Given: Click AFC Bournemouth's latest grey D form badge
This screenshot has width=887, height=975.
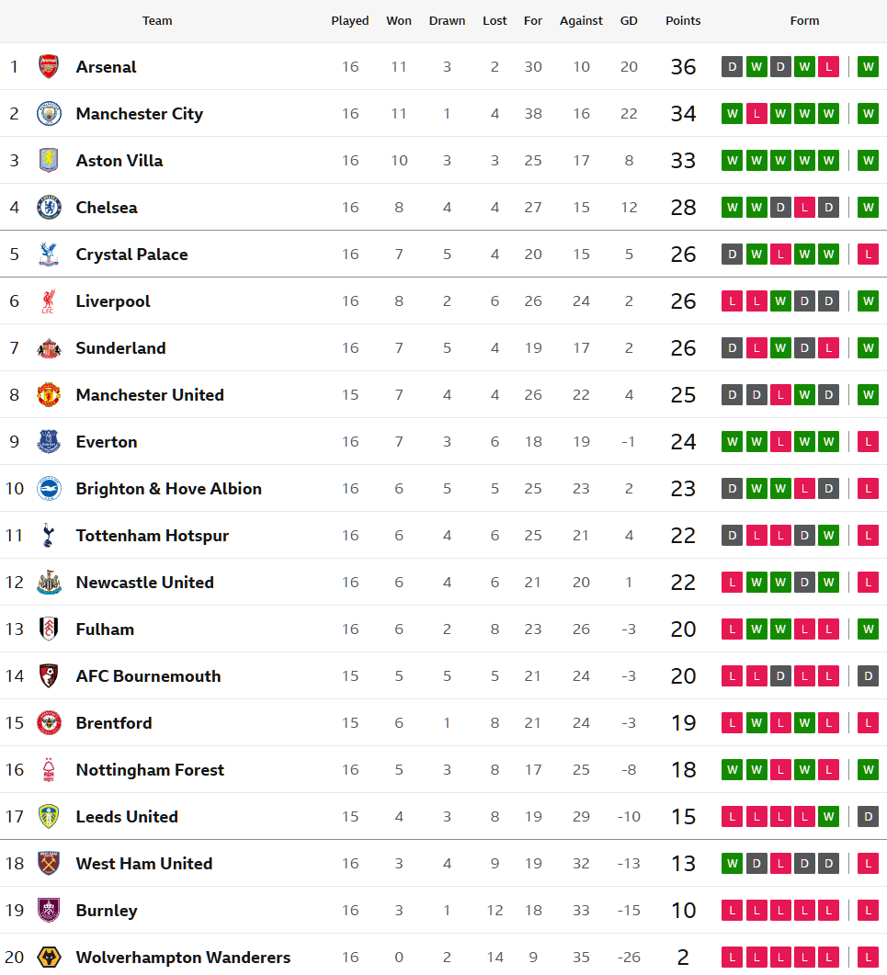Looking at the screenshot, I should coord(868,676).
